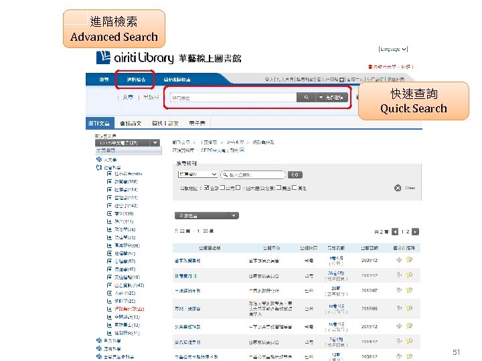Viewport: 482px width, 361px height.
Task: Open journal title in 2013/07 row
Action: 187,290
